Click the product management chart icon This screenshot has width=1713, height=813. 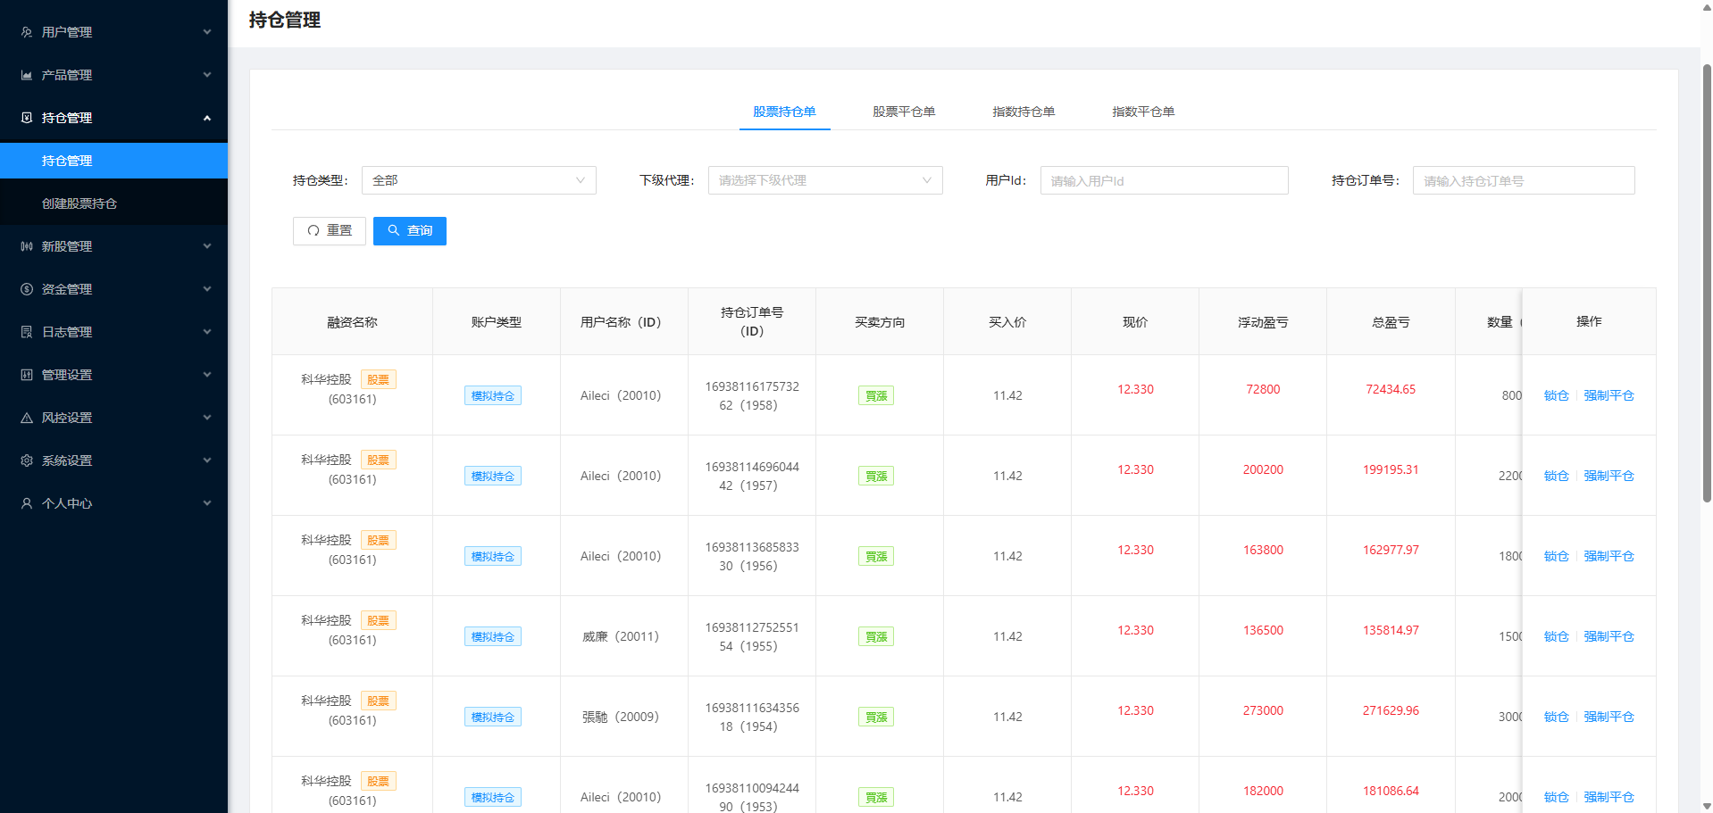(27, 75)
